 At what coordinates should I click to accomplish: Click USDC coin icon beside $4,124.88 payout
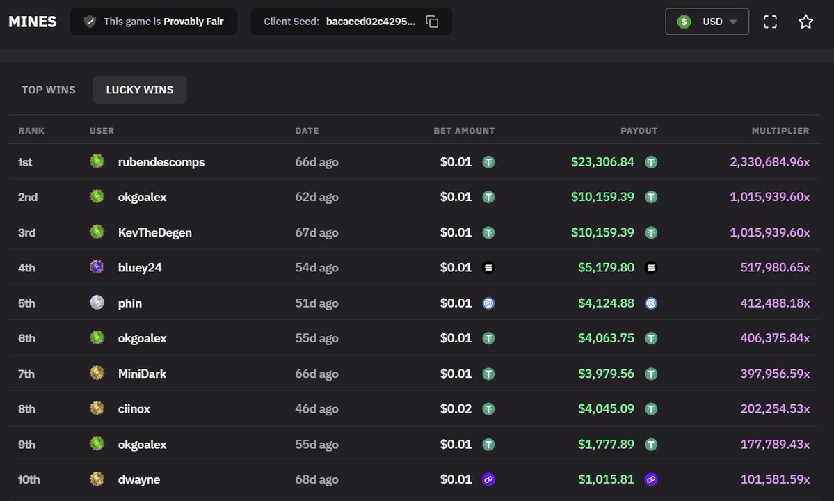(651, 303)
